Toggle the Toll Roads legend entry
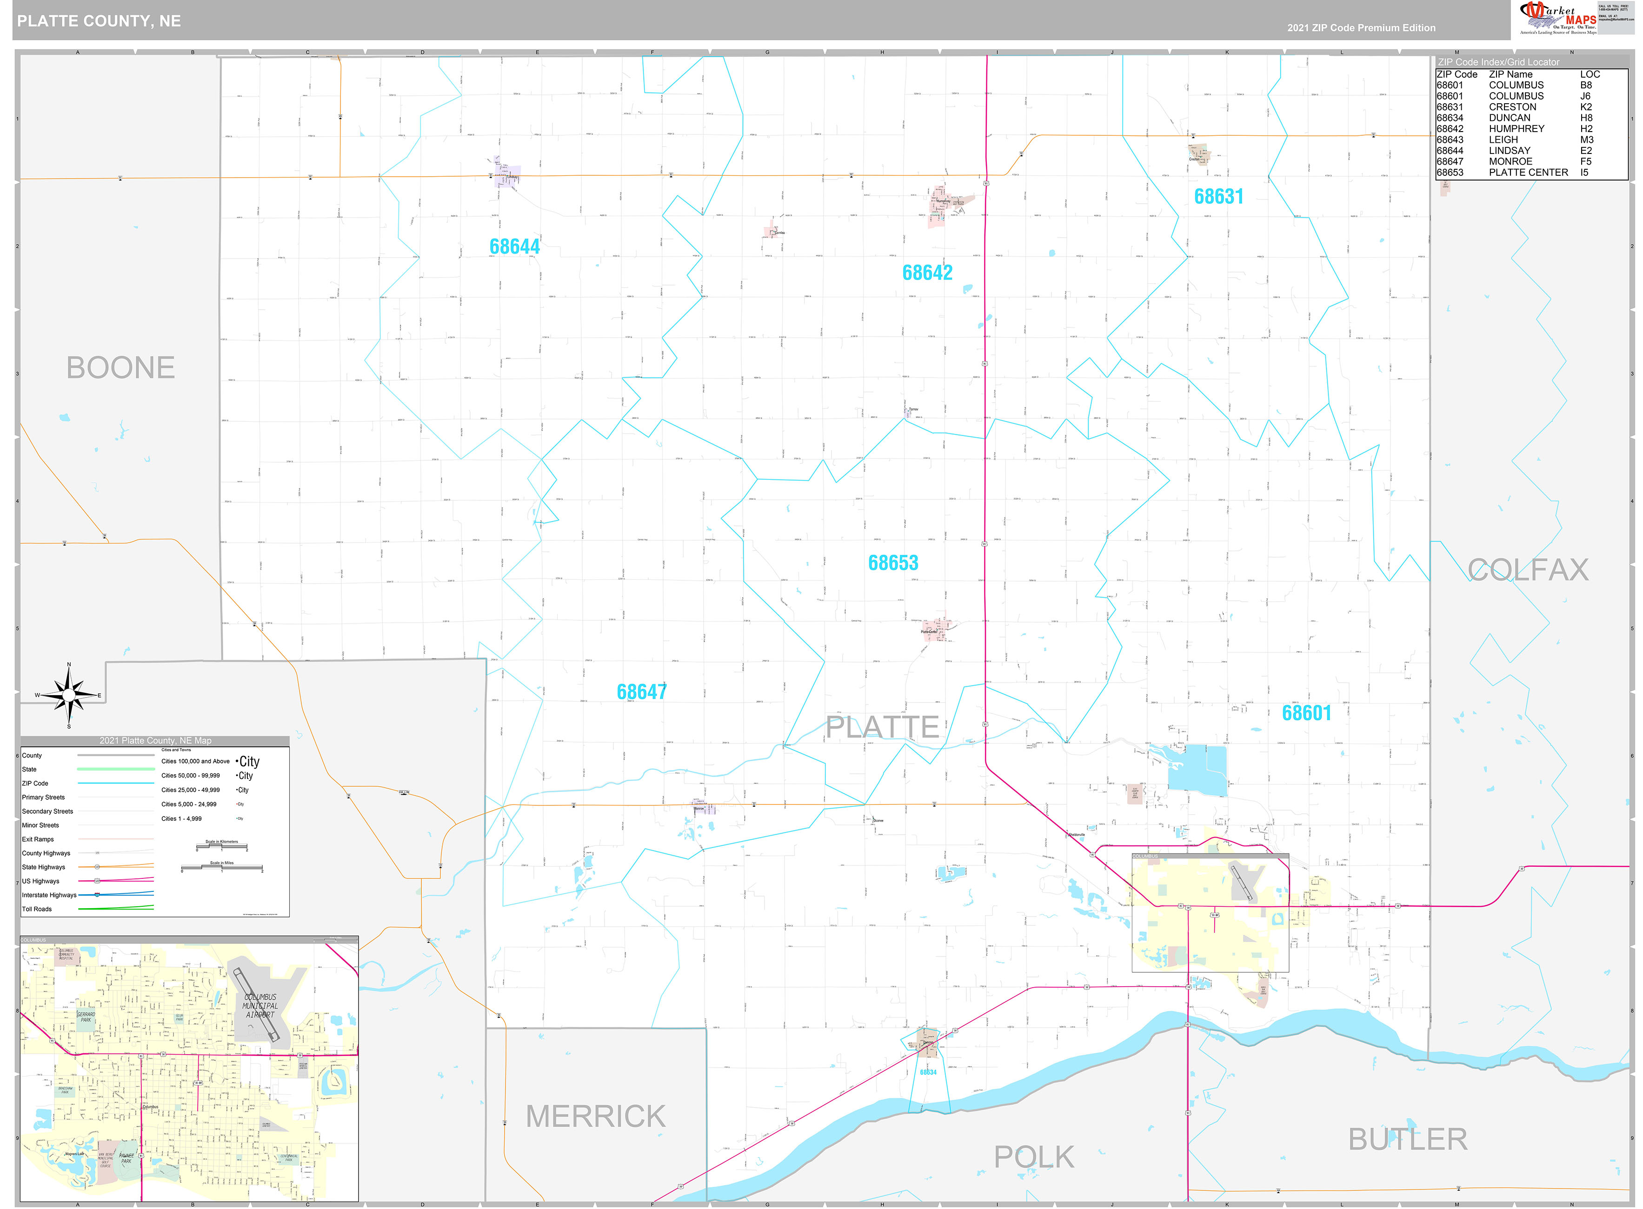This screenshot has width=1643, height=1209. click(116, 909)
